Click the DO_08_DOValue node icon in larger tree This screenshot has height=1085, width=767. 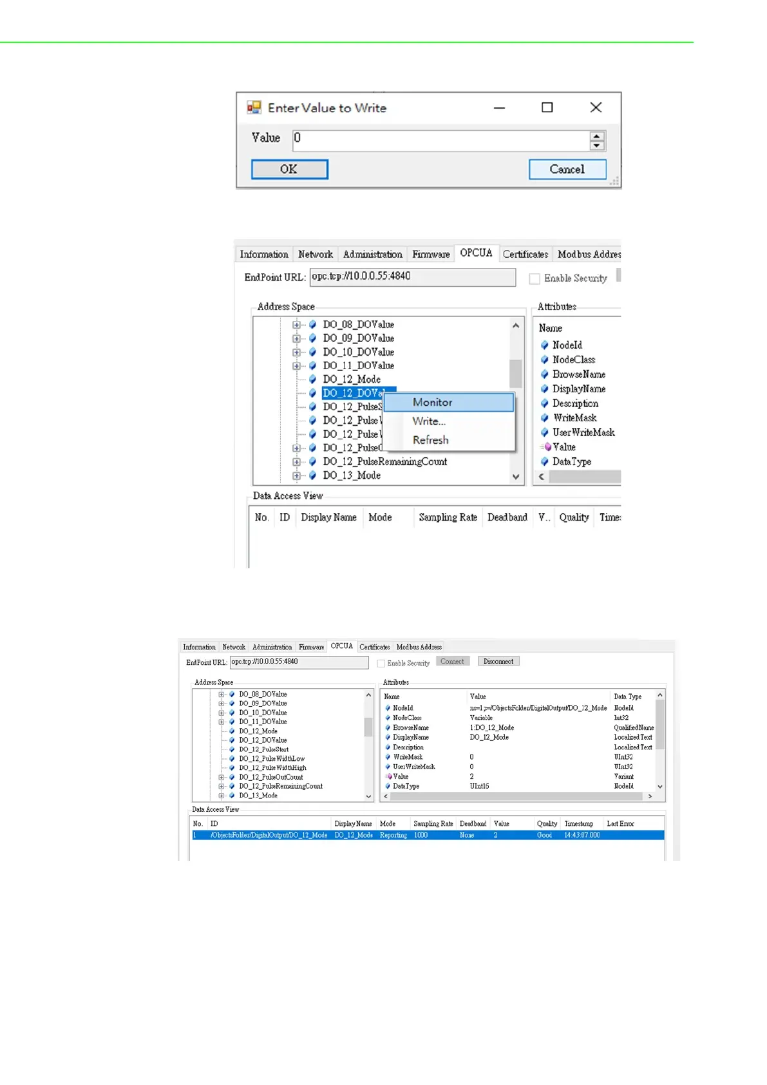[x=312, y=325]
